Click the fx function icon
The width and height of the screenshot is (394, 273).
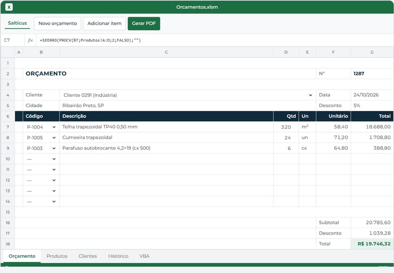click(30, 40)
